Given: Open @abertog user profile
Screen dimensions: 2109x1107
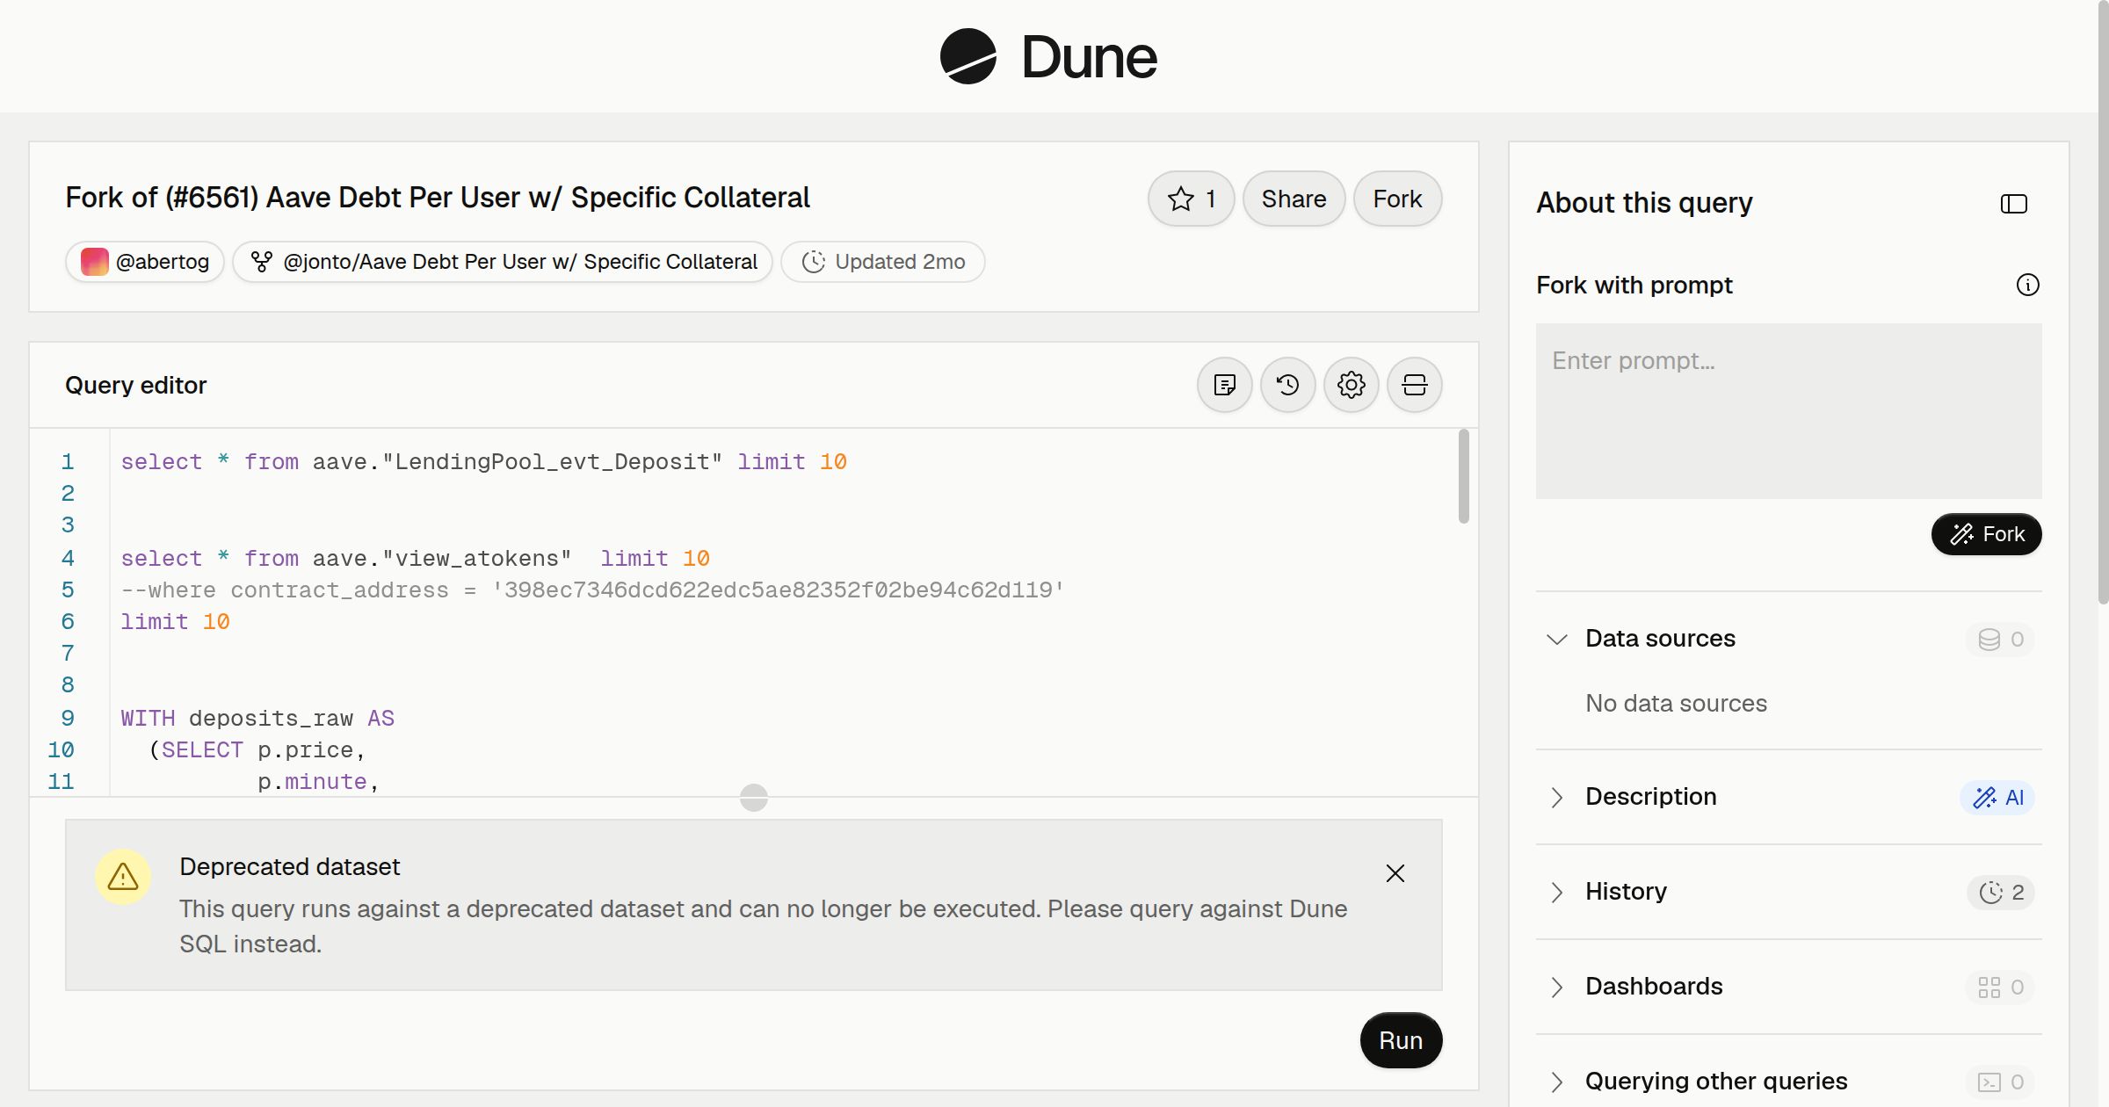Looking at the screenshot, I should click(x=145, y=262).
